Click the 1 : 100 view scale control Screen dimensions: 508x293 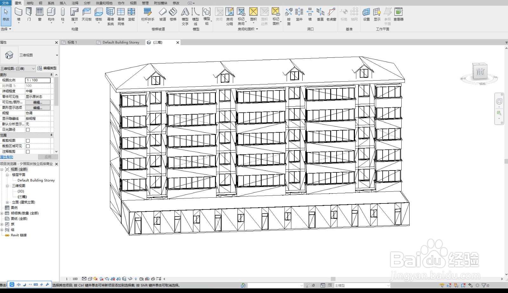[72, 279]
